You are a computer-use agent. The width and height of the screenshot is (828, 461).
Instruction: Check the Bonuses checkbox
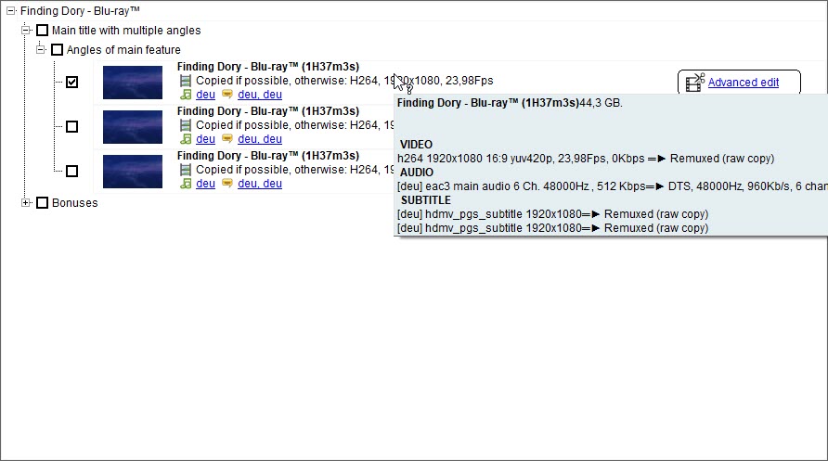(43, 203)
